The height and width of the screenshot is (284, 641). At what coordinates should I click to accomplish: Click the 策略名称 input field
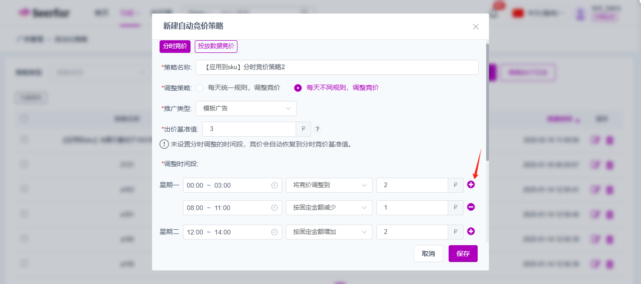(x=337, y=67)
